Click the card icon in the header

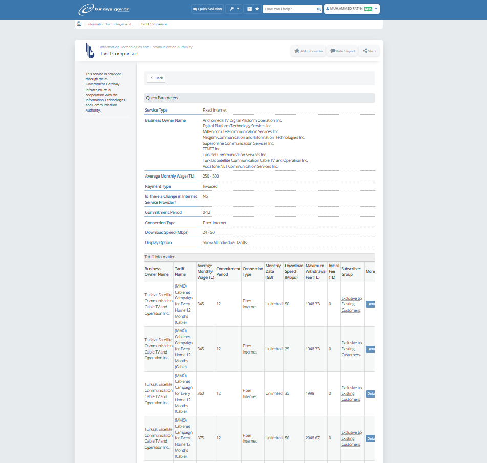pyautogui.click(x=250, y=9)
